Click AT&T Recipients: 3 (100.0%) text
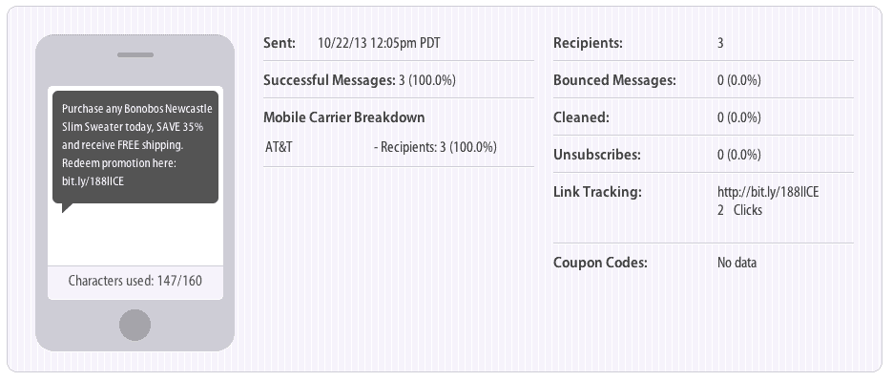The height and width of the screenshot is (381, 892). point(435,147)
